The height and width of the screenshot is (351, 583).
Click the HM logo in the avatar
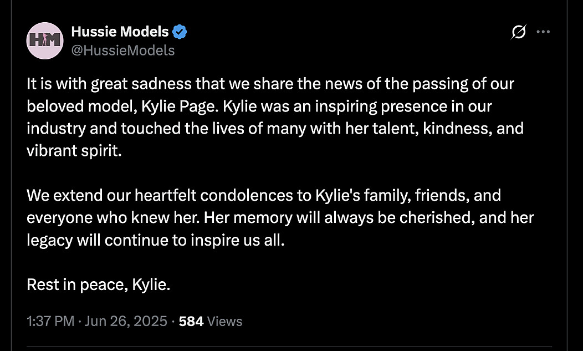click(45, 40)
